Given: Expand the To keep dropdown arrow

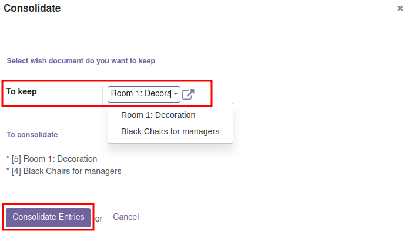Looking at the screenshot, I should pyautogui.click(x=176, y=94).
